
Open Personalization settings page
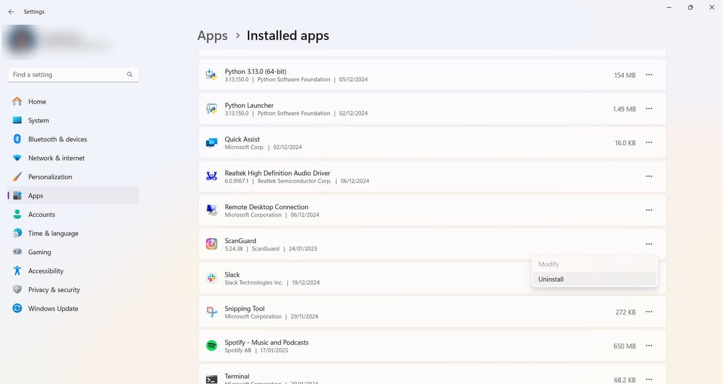(x=73, y=177)
